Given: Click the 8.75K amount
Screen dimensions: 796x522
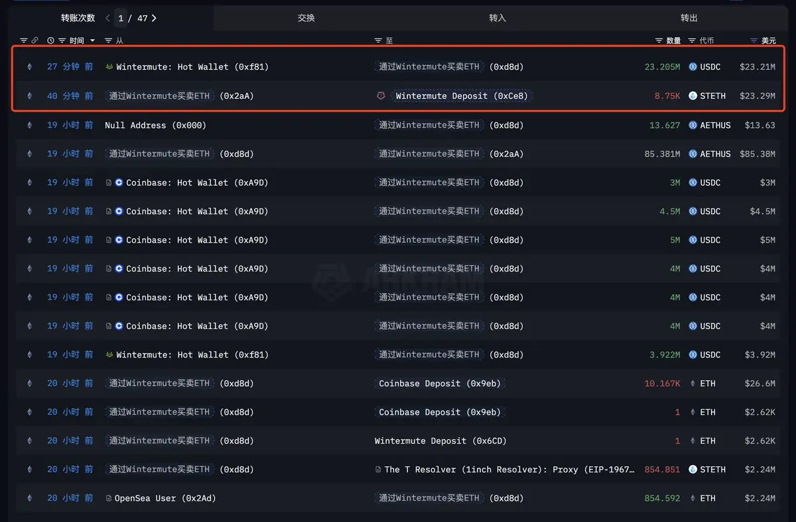Looking at the screenshot, I should point(667,96).
